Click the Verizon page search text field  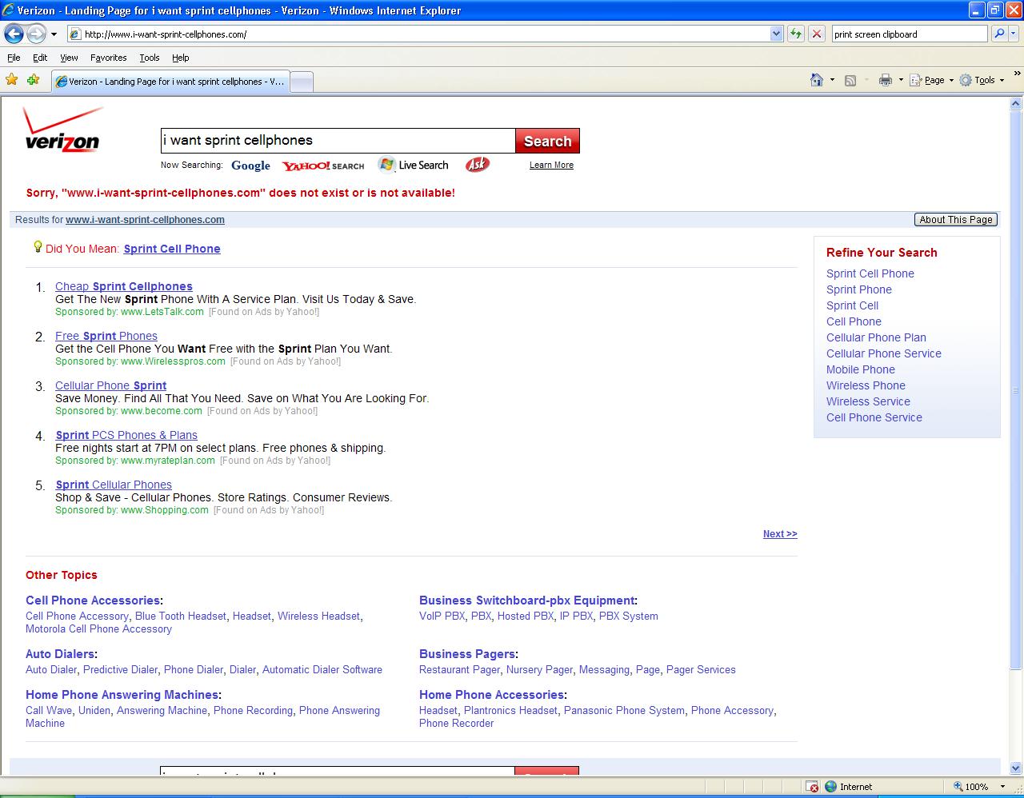pyautogui.click(x=338, y=141)
